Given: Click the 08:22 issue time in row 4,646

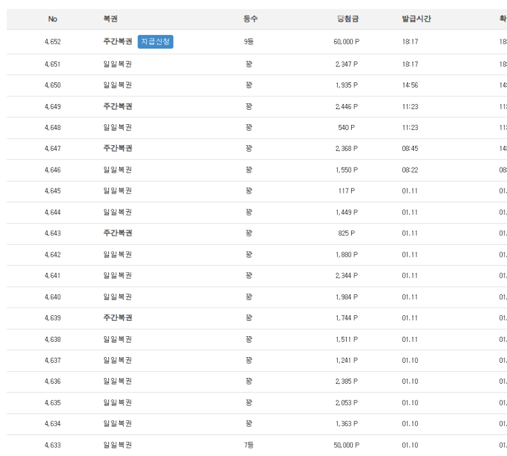Looking at the screenshot, I should [x=409, y=170].
